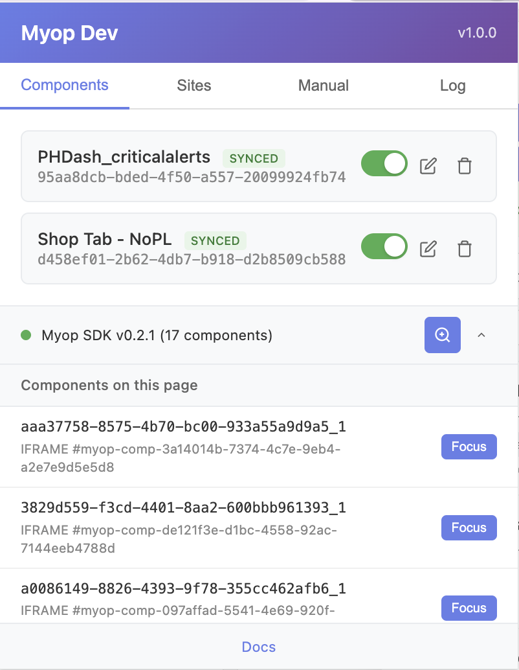This screenshot has height=670, width=519.
Task: Click the SYNCED badge on PHDash_criticalalerts
Action: [x=254, y=159]
